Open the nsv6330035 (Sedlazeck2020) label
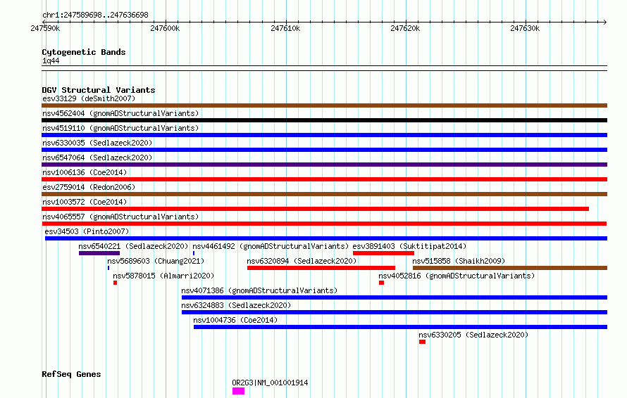627x398 pixels. [97, 143]
